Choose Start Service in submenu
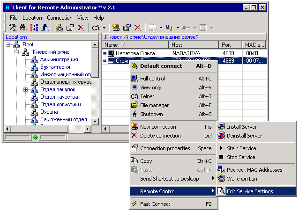This screenshot has height=211, width=299. tap(256, 148)
